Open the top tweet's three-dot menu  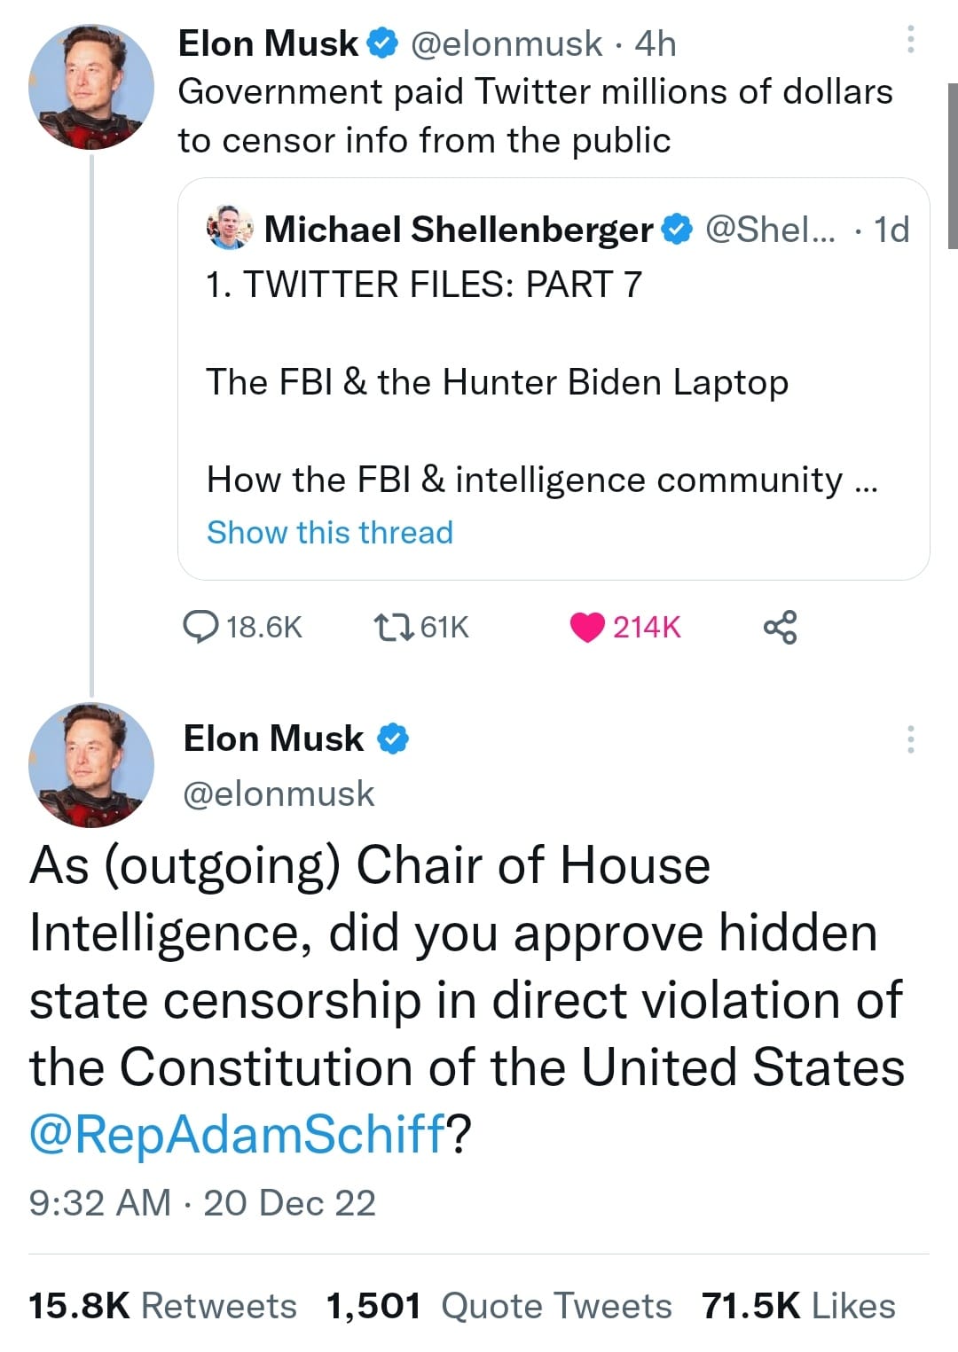910,40
